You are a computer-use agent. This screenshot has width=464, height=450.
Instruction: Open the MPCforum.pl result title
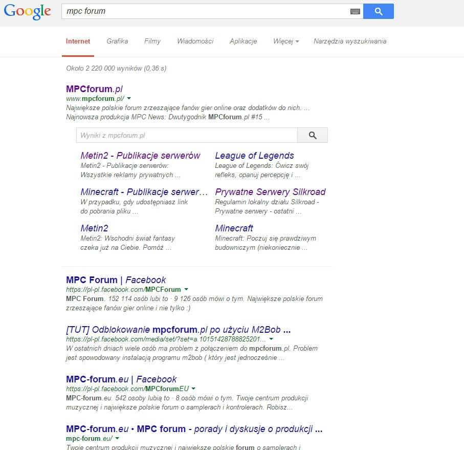[94, 89]
